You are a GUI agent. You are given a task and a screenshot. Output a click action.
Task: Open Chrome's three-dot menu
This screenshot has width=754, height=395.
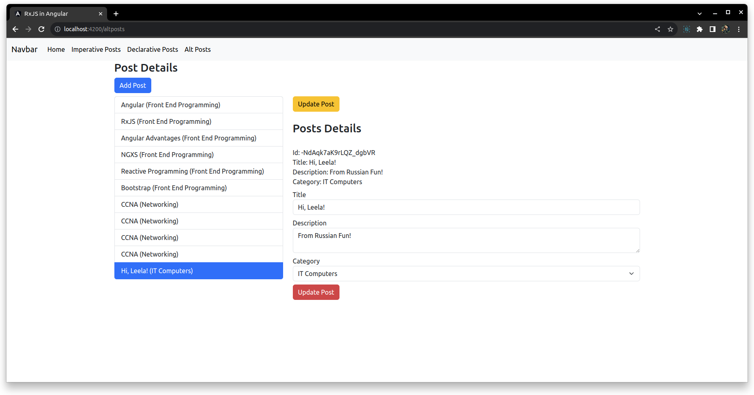[x=739, y=29]
